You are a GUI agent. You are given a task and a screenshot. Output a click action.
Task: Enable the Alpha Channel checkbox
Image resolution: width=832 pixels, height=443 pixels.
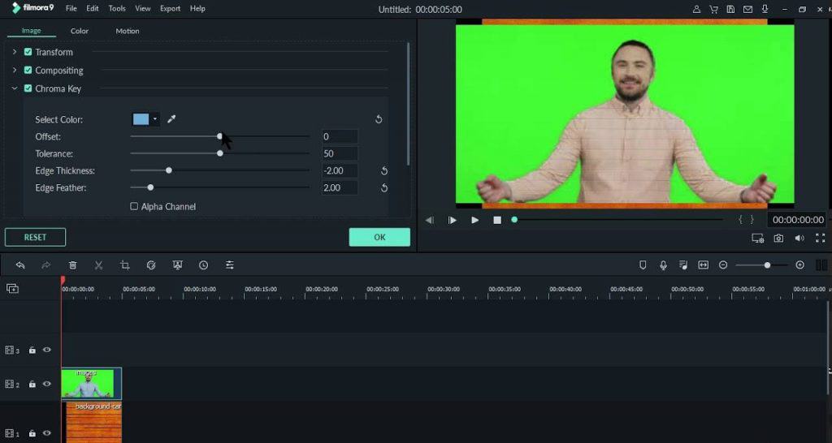(x=134, y=206)
